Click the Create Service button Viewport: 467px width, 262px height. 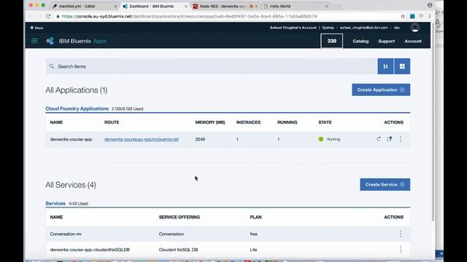[385, 184]
